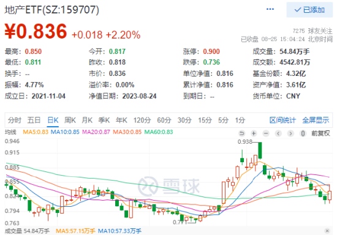Click the 最低 value 0.811
Image resolution: width=337 pixels, height=235 pixels.
[x=33, y=62]
